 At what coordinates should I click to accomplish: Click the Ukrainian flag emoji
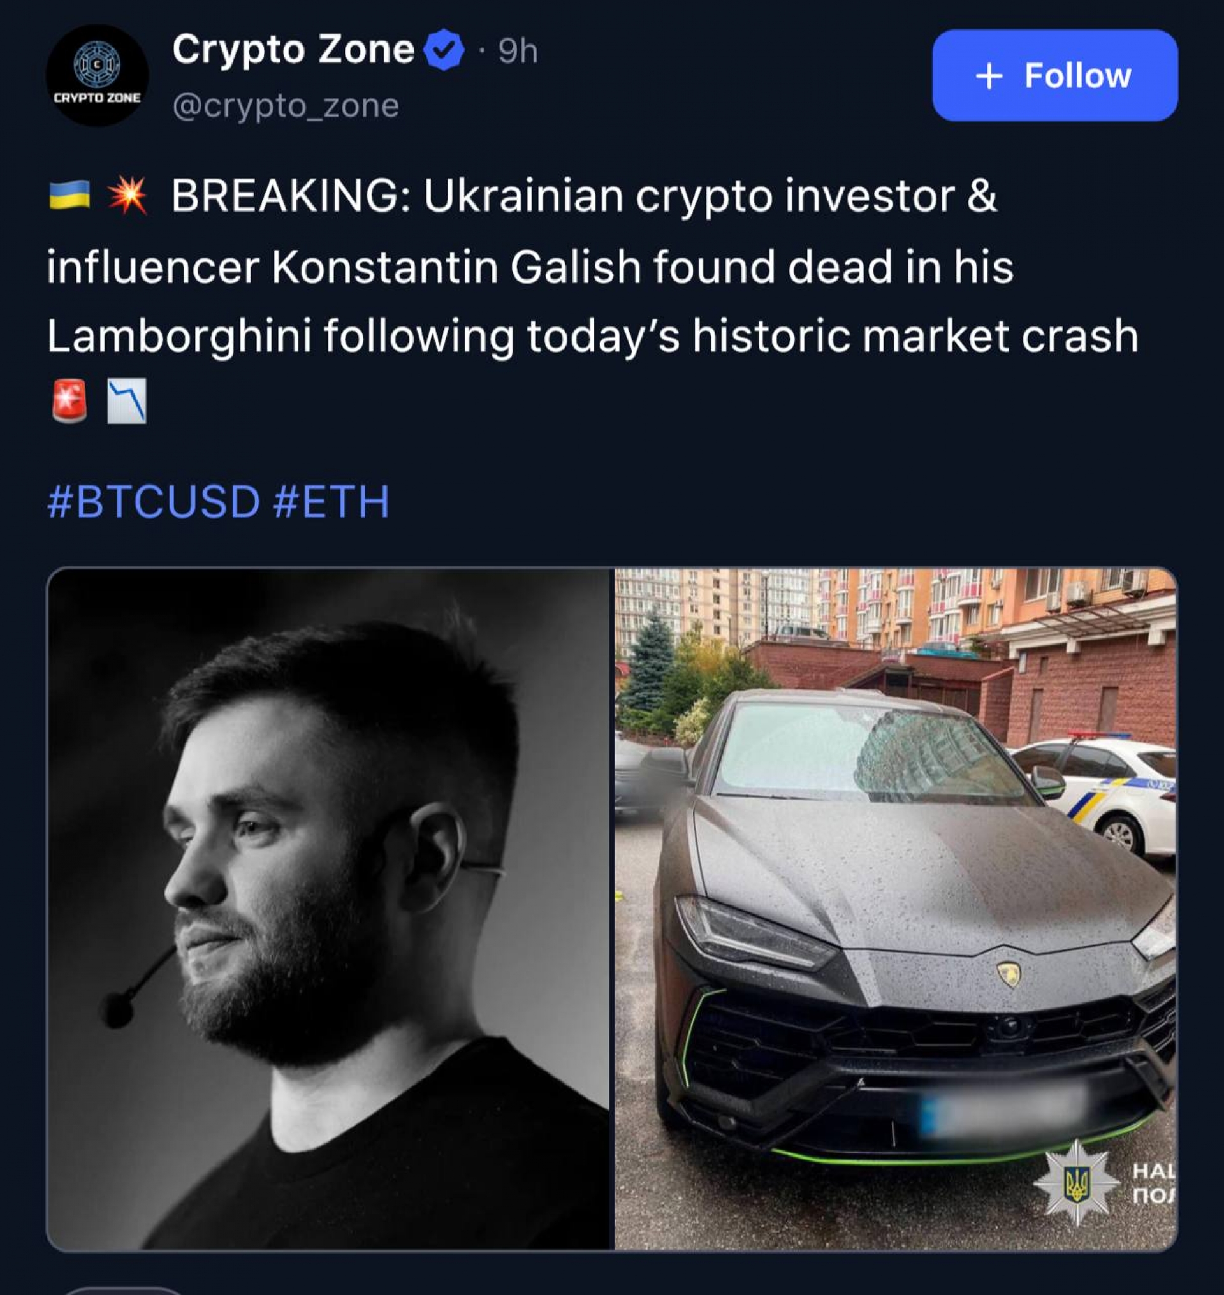tap(69, 195)
